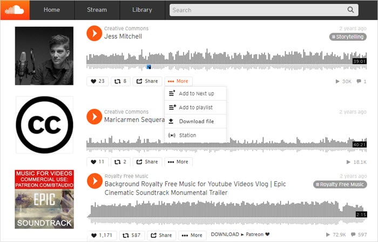Open the Maricarmen Sequera track title
Image resolution: width=378 pixels, height=242 pixels.
point(134,120)
